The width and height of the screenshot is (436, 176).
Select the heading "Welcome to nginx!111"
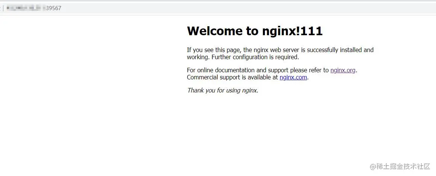[x=255, y=31]
